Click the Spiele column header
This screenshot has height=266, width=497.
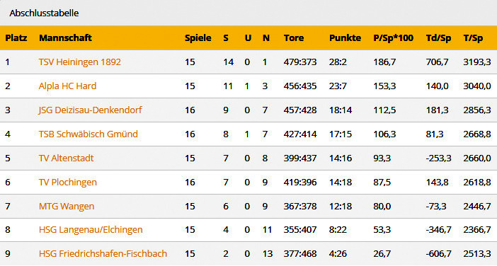point(198,38)
